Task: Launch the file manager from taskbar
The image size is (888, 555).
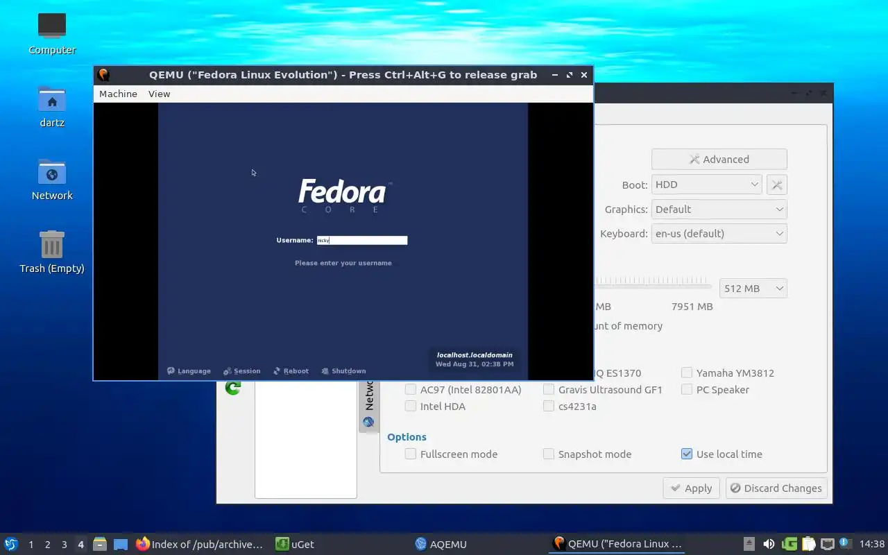Action: point(99,544)
